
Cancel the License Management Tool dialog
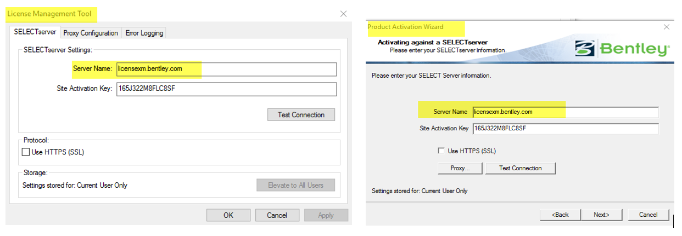[x=277, y=215]
